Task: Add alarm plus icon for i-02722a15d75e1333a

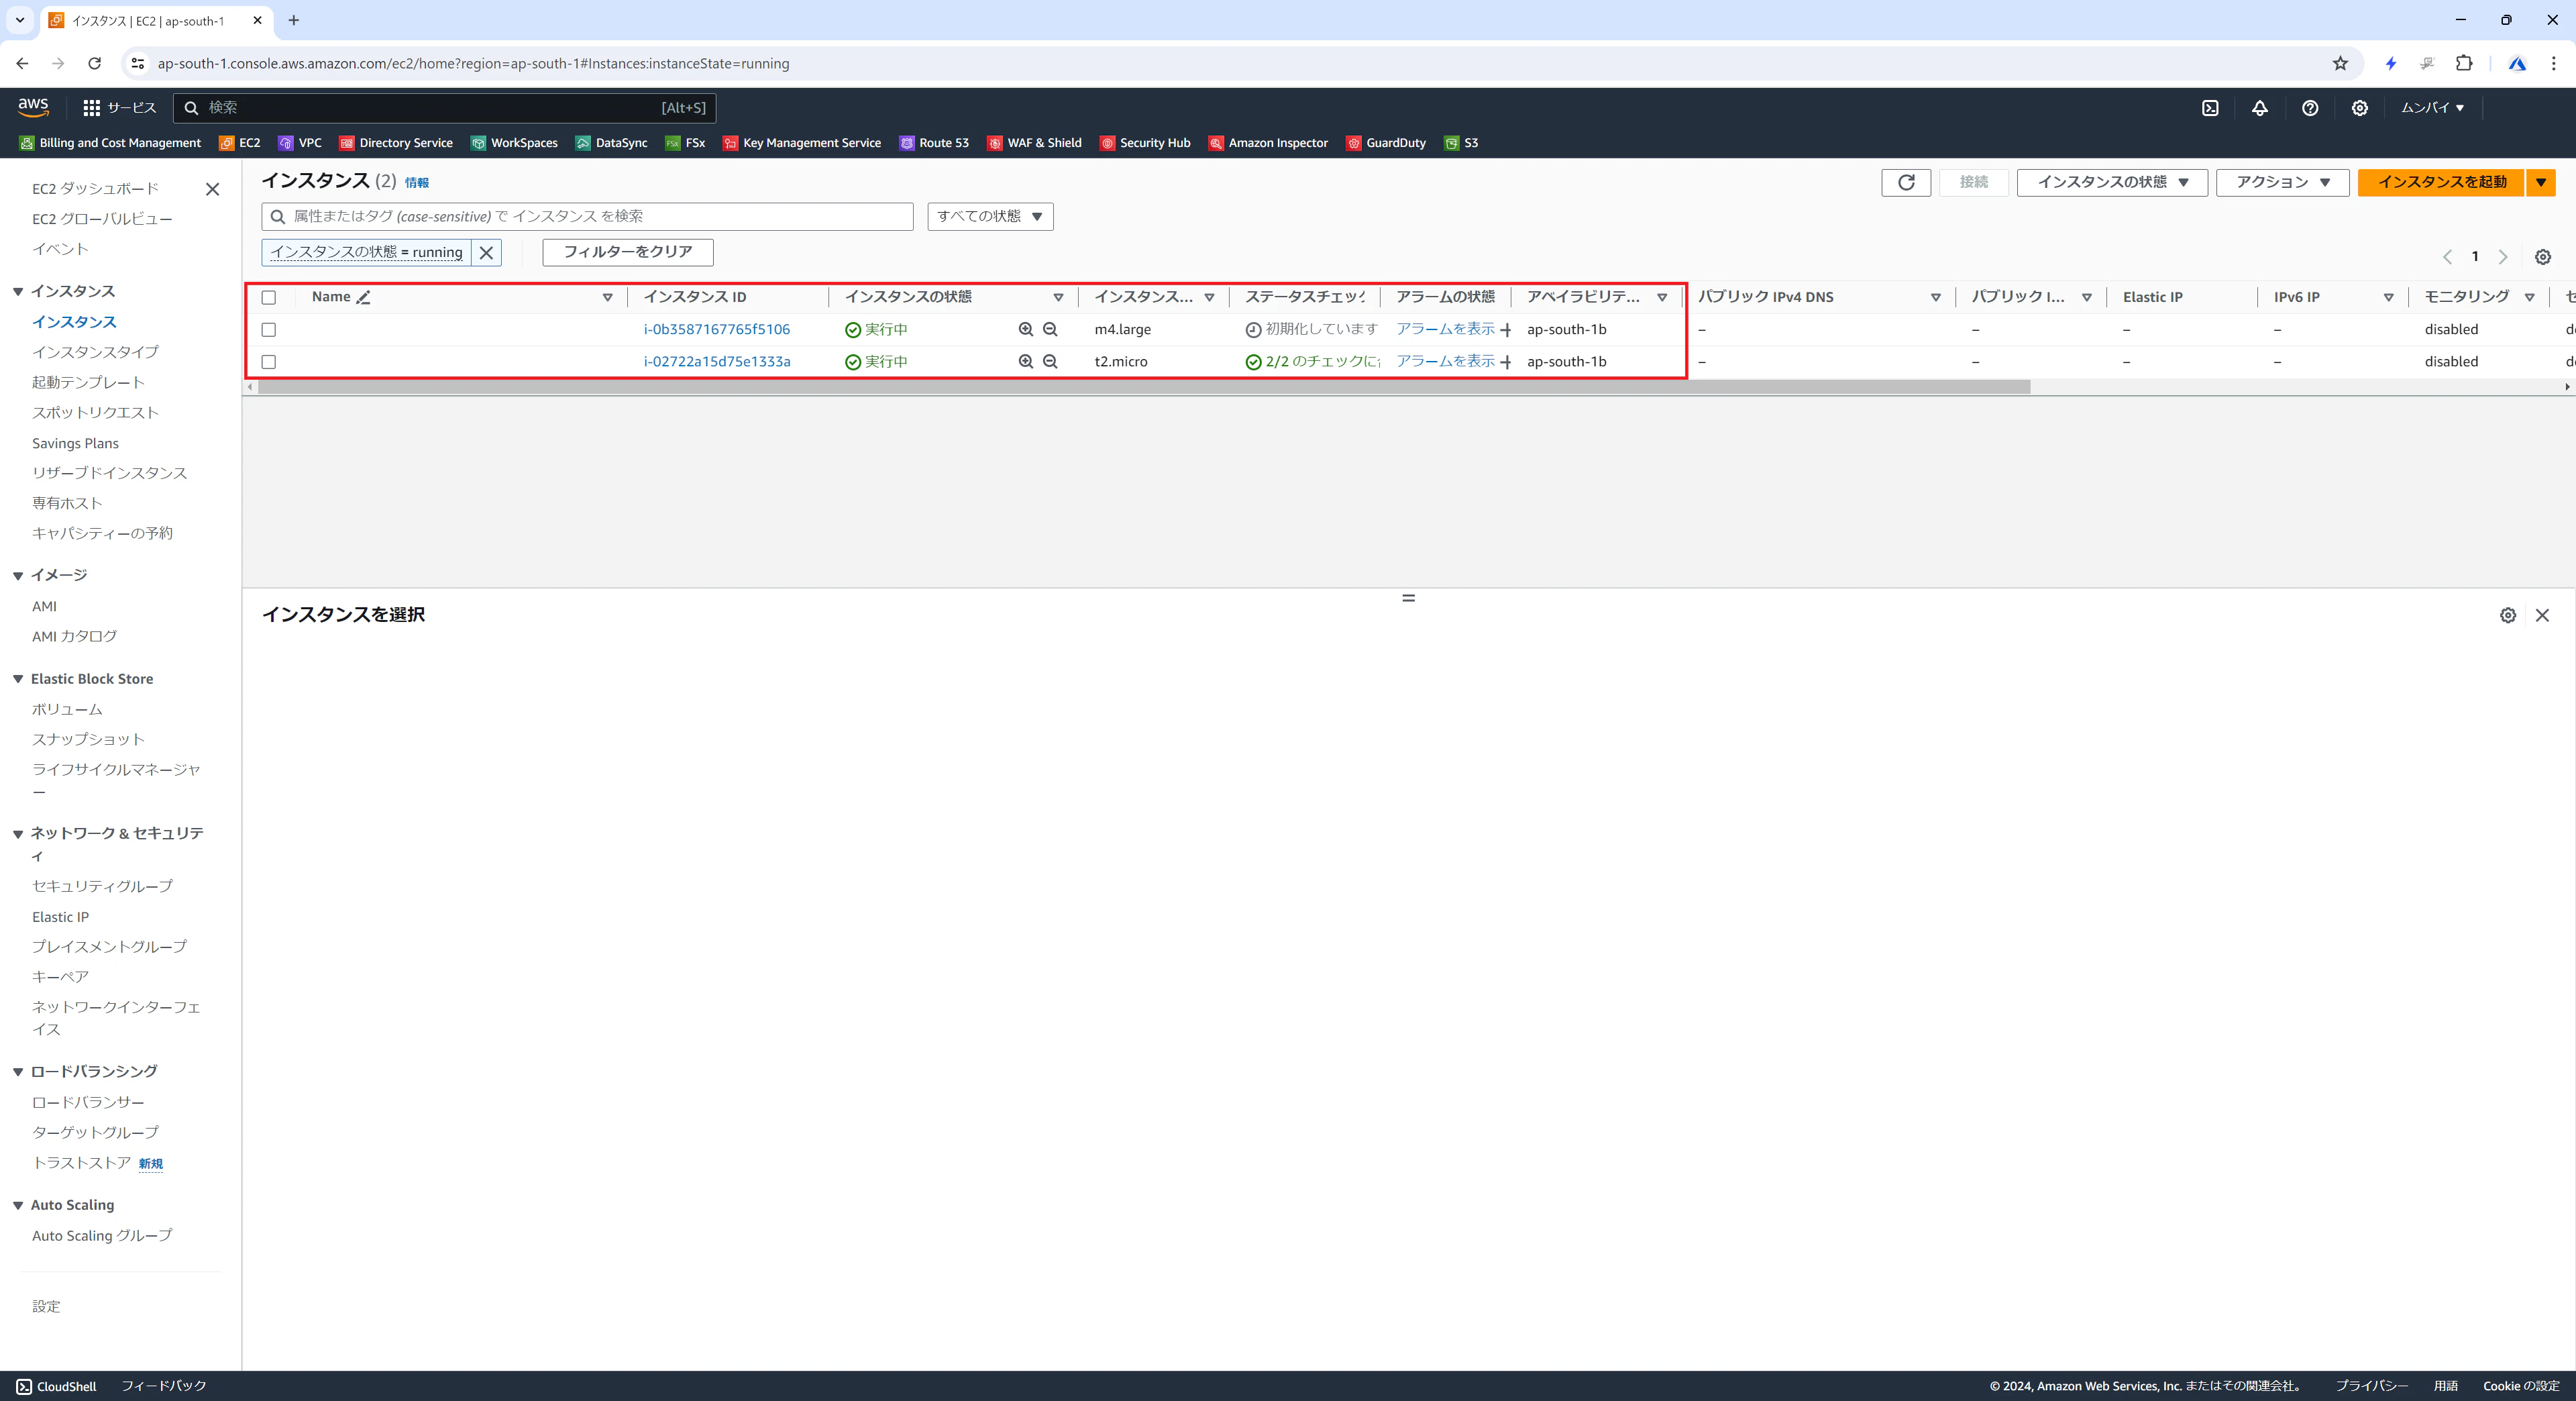Action: tap(1506, 362)
